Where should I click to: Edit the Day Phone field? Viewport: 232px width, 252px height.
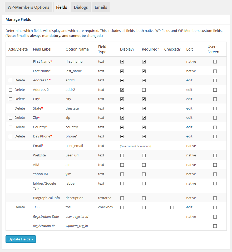(x=189, y=136)
